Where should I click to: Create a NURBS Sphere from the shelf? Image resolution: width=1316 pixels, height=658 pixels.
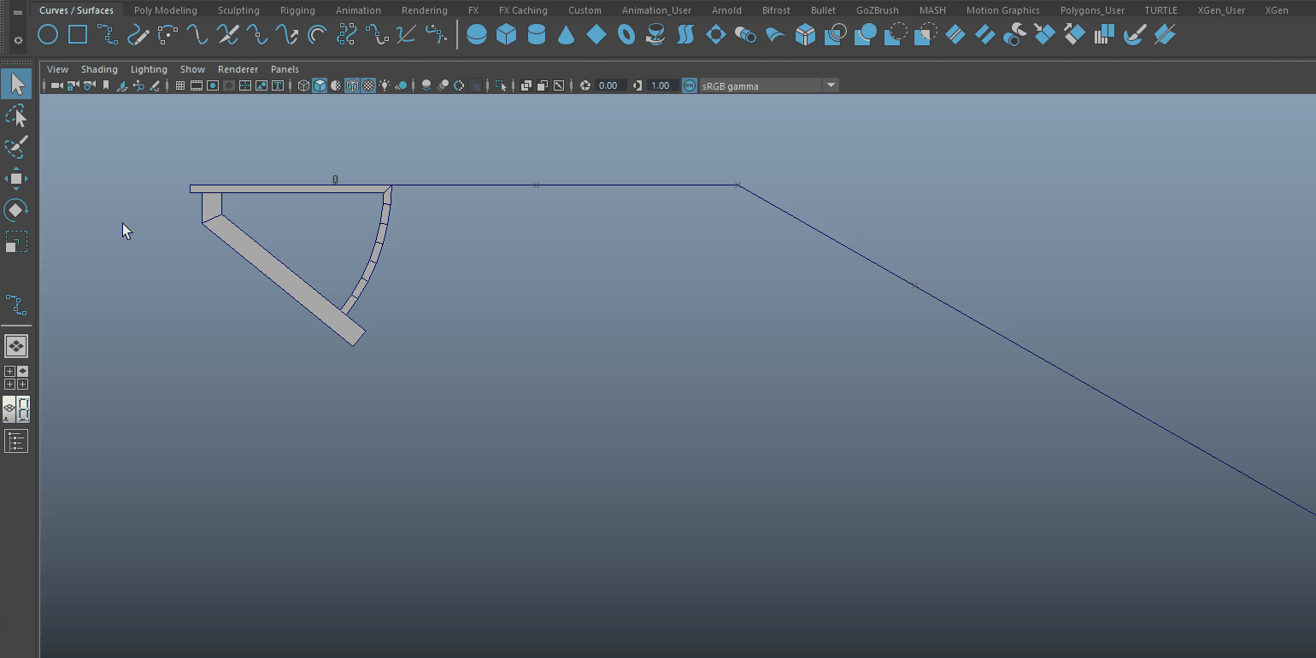coord(477,35)
